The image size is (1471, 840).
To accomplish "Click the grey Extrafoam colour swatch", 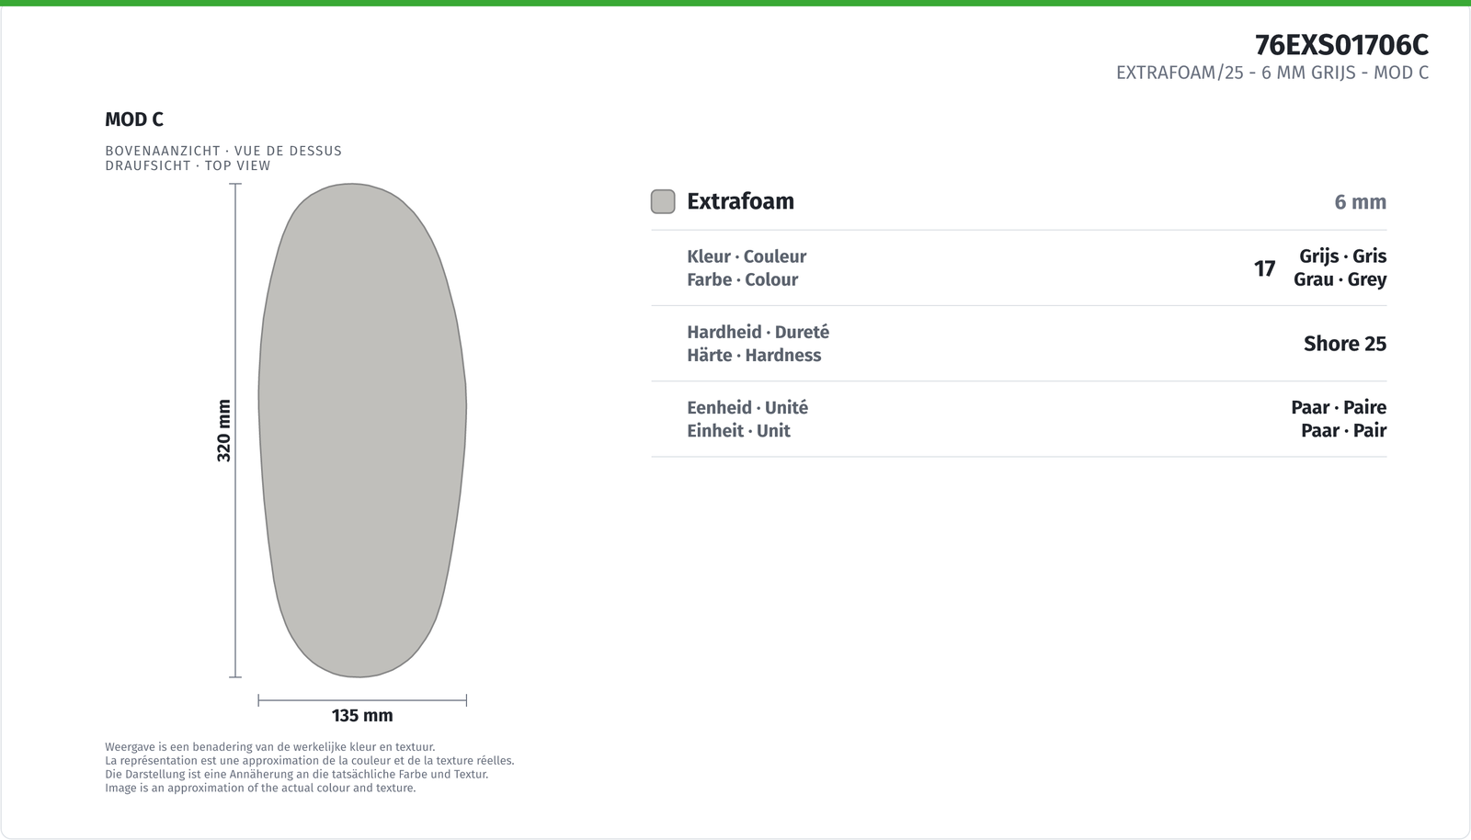I will pos(663,201).
